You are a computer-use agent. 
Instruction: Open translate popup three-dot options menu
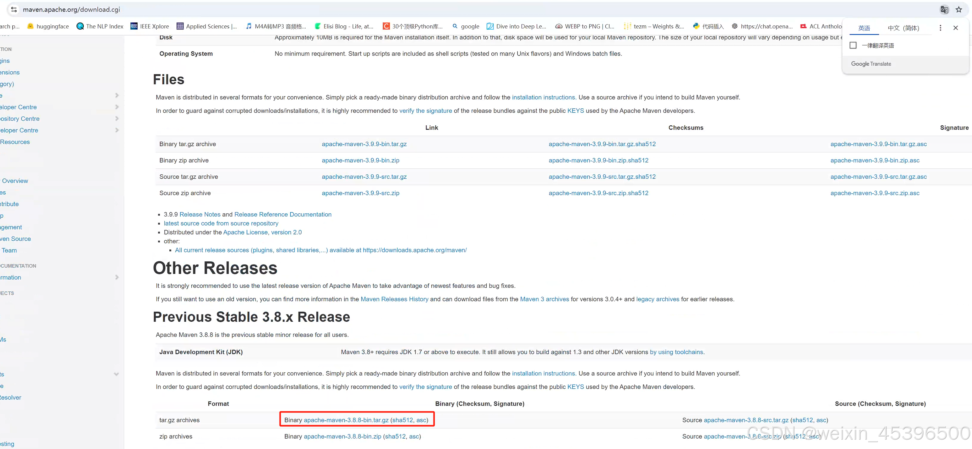coord(940,28)
